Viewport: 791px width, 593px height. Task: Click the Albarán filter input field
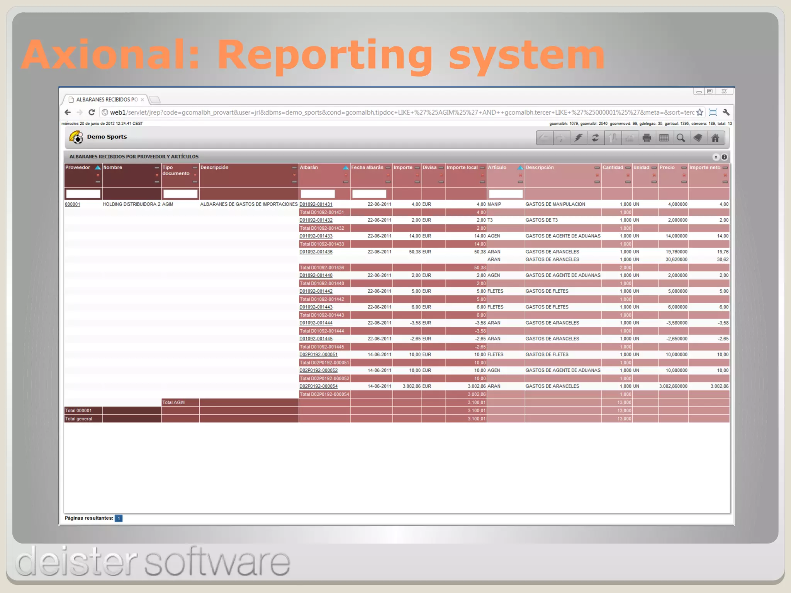tap(318, 194)
